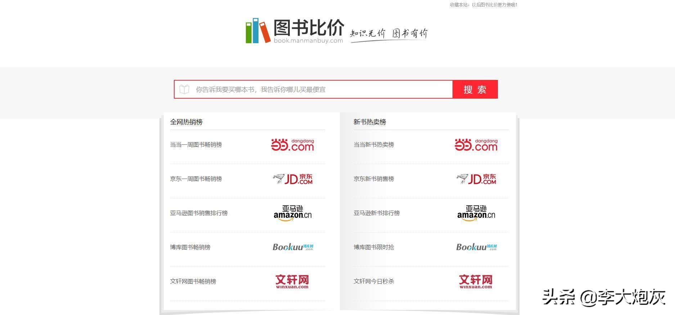Click the JD.com logo in 全网热销榜
Screen dimensions: 675x315
[x=292, y=179]
